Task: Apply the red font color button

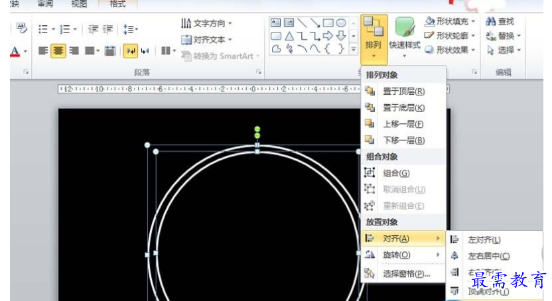Action: (x=15, y=51)
